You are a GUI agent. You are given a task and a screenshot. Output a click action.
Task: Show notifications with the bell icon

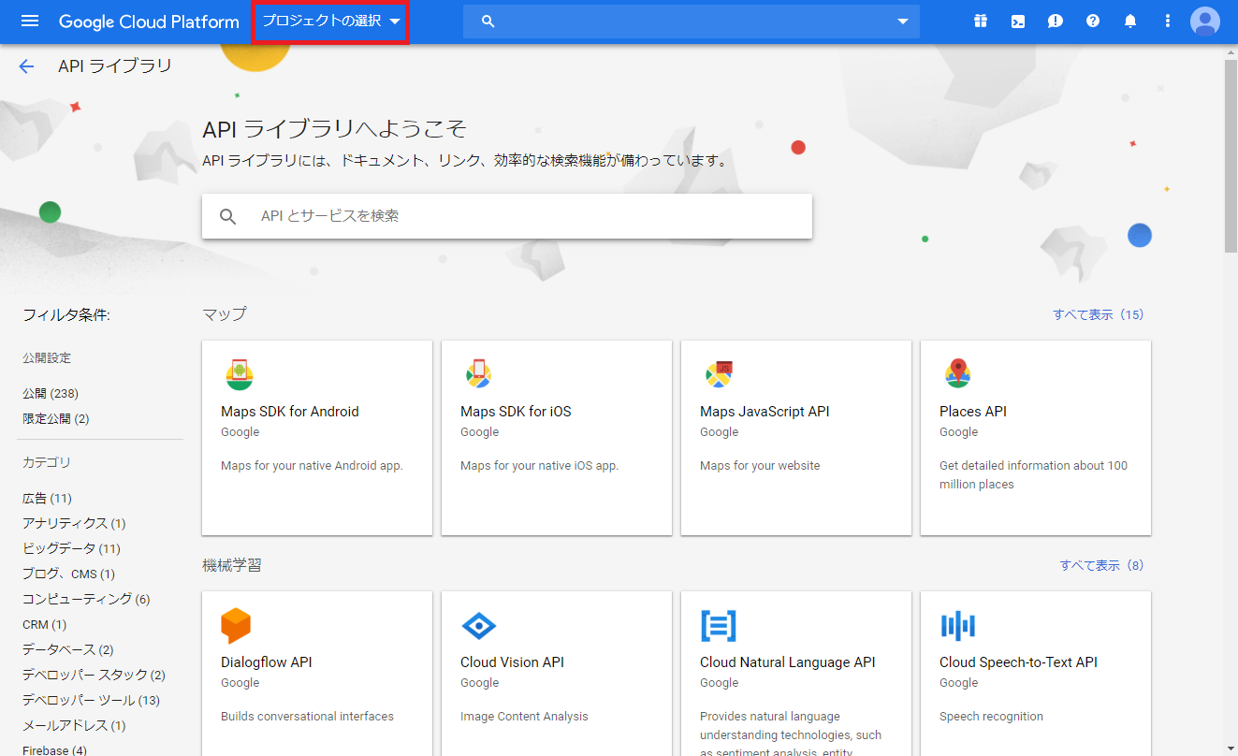point(1130,21)
